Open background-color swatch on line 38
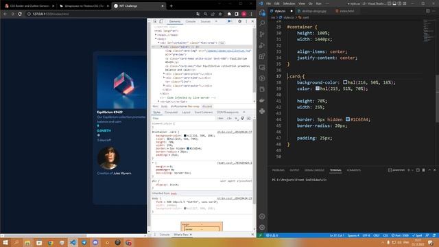 pyautogui.click(x=345, y=82)
